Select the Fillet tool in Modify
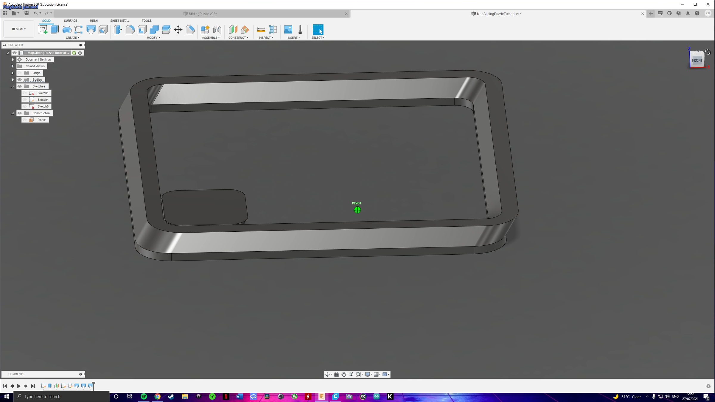 coord(130,29)
